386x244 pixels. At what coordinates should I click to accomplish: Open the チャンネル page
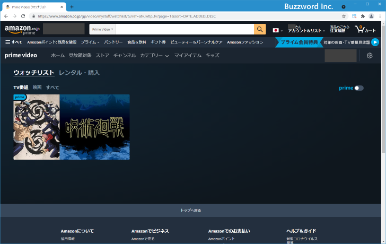pyautogui.click(x=125, y=56)
